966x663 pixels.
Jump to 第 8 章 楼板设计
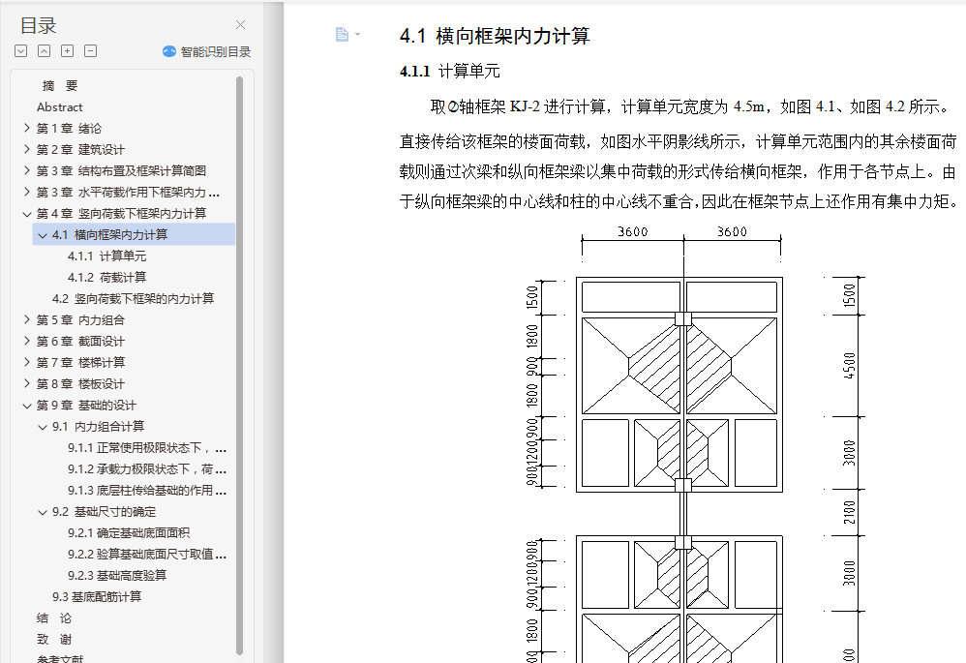click(80, 383)
